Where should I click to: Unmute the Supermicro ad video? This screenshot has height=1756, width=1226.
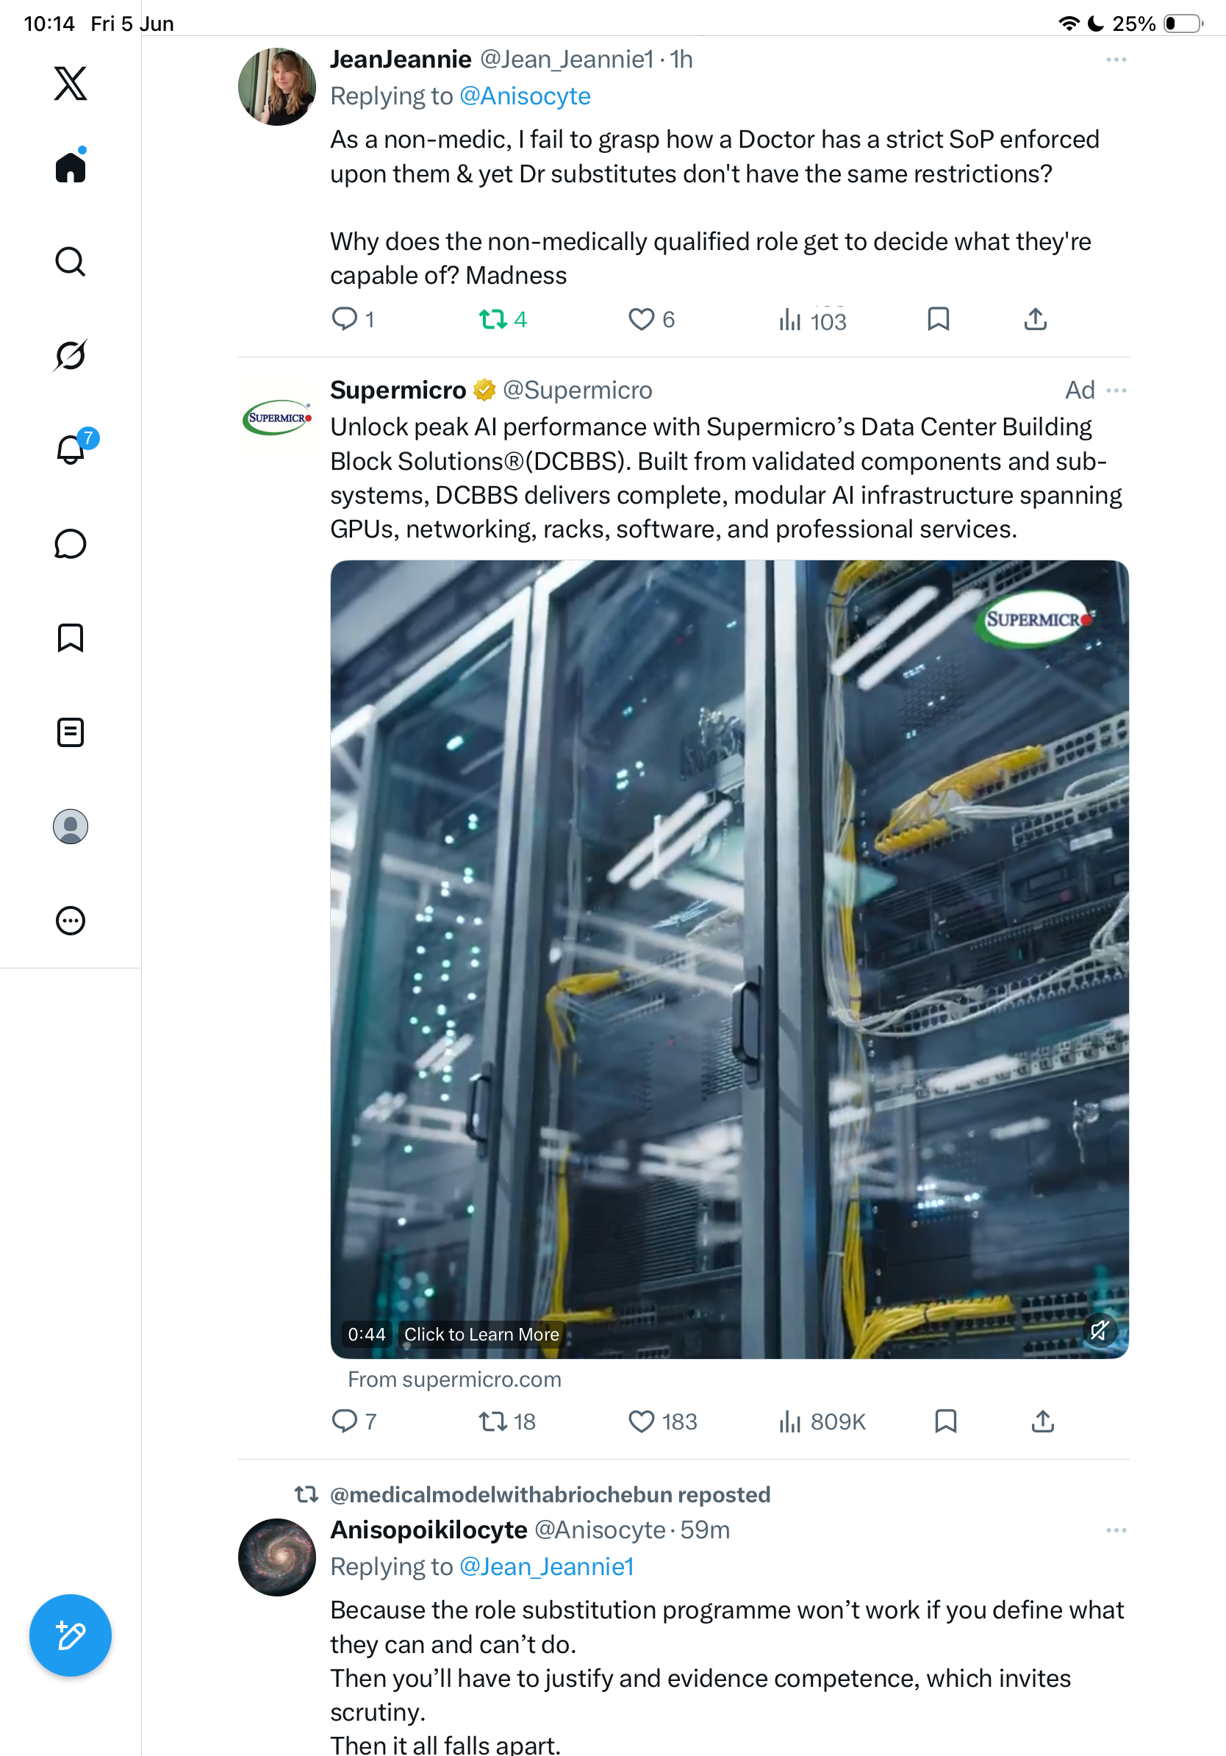pos(1099,1331)
